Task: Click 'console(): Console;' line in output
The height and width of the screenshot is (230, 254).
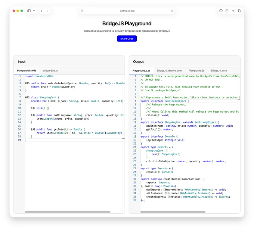Action: [x=159, y=172]
